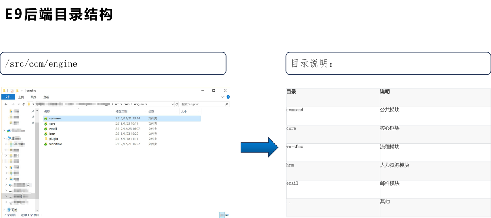Click the Back arrow in Explorer
The width and height of the screenshot is (491, 218).
tap(6, 104)
